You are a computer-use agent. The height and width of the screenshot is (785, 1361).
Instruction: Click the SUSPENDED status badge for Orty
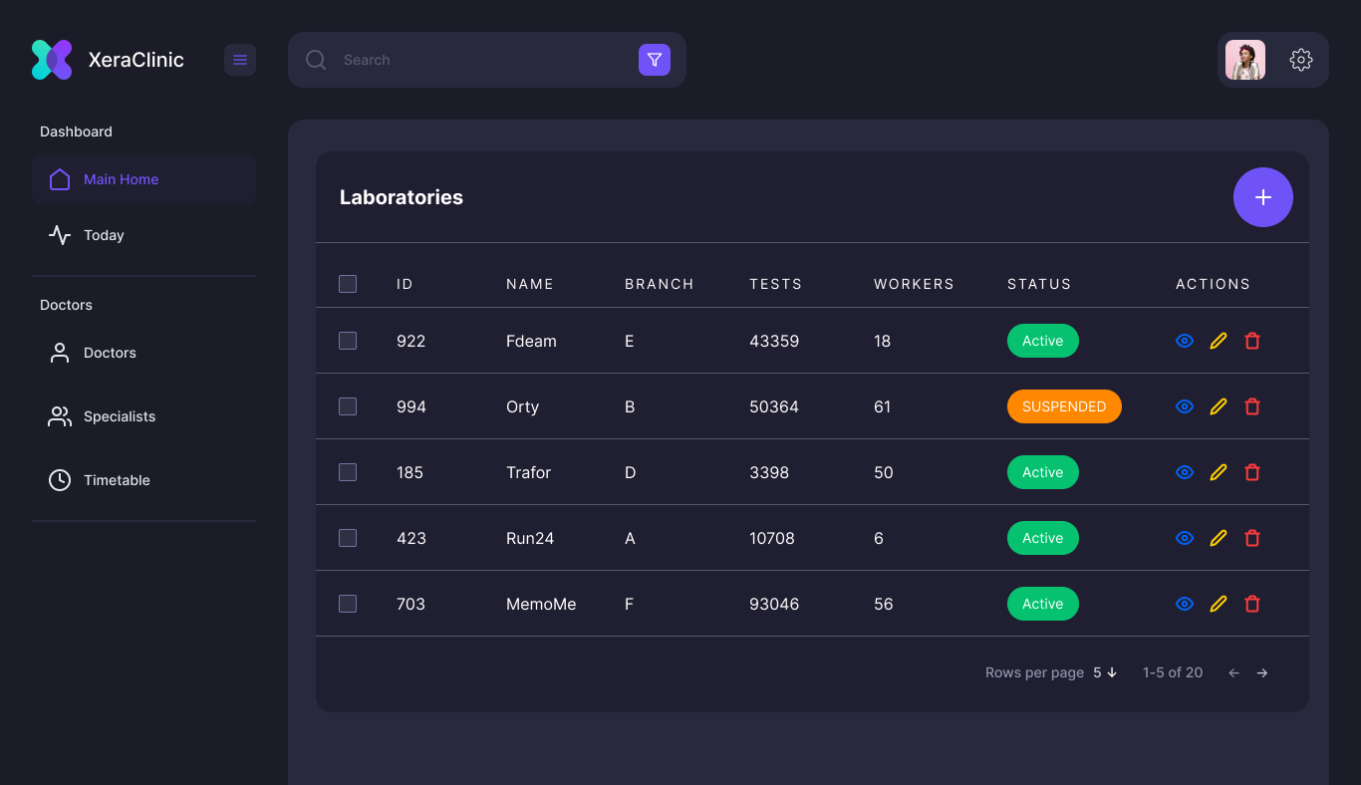(1064, 405)
